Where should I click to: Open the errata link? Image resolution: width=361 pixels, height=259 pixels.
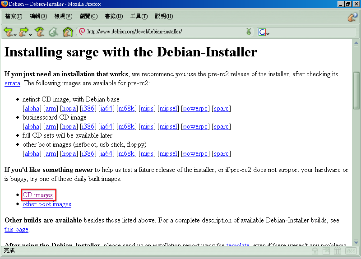point(12,83)
